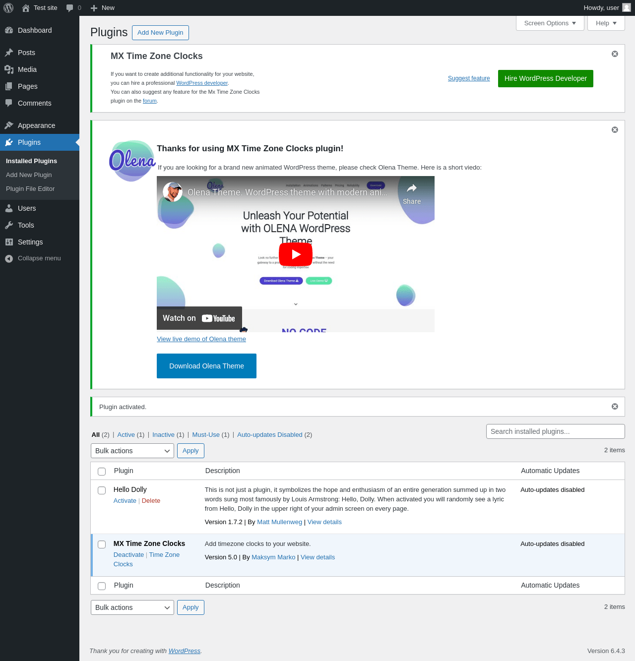The image size is (635, 661).
Task: Filter plugins by Active
Action: 126,435
